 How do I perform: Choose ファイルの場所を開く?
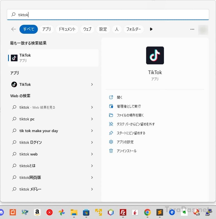tap(130, 115)
